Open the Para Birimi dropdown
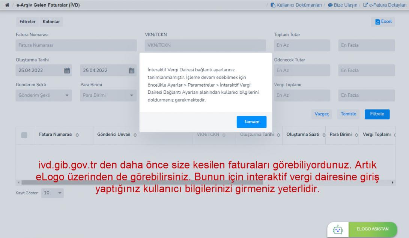 (108, 95)
